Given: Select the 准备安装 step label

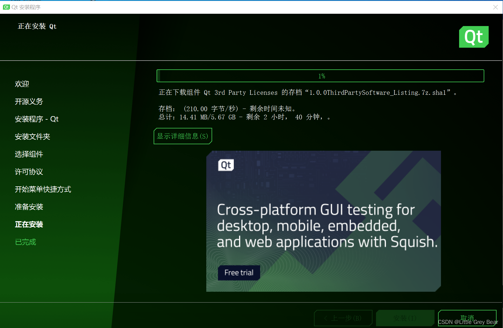Looking at the screenshot, I should point(29,207).
